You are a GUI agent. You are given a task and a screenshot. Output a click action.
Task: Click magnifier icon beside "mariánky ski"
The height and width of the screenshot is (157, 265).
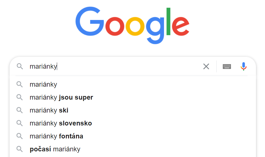click(20, 110)
